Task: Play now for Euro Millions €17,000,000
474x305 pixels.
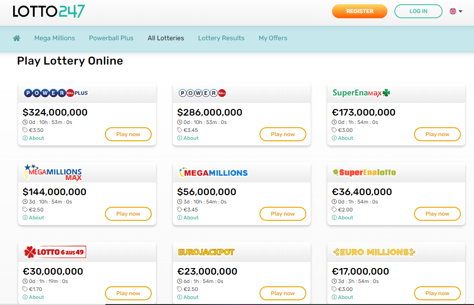Action: point(437,293)
